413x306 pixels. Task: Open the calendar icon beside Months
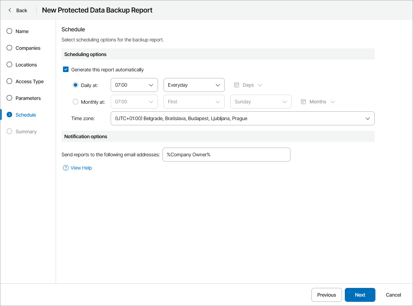(x=304, y=101)
